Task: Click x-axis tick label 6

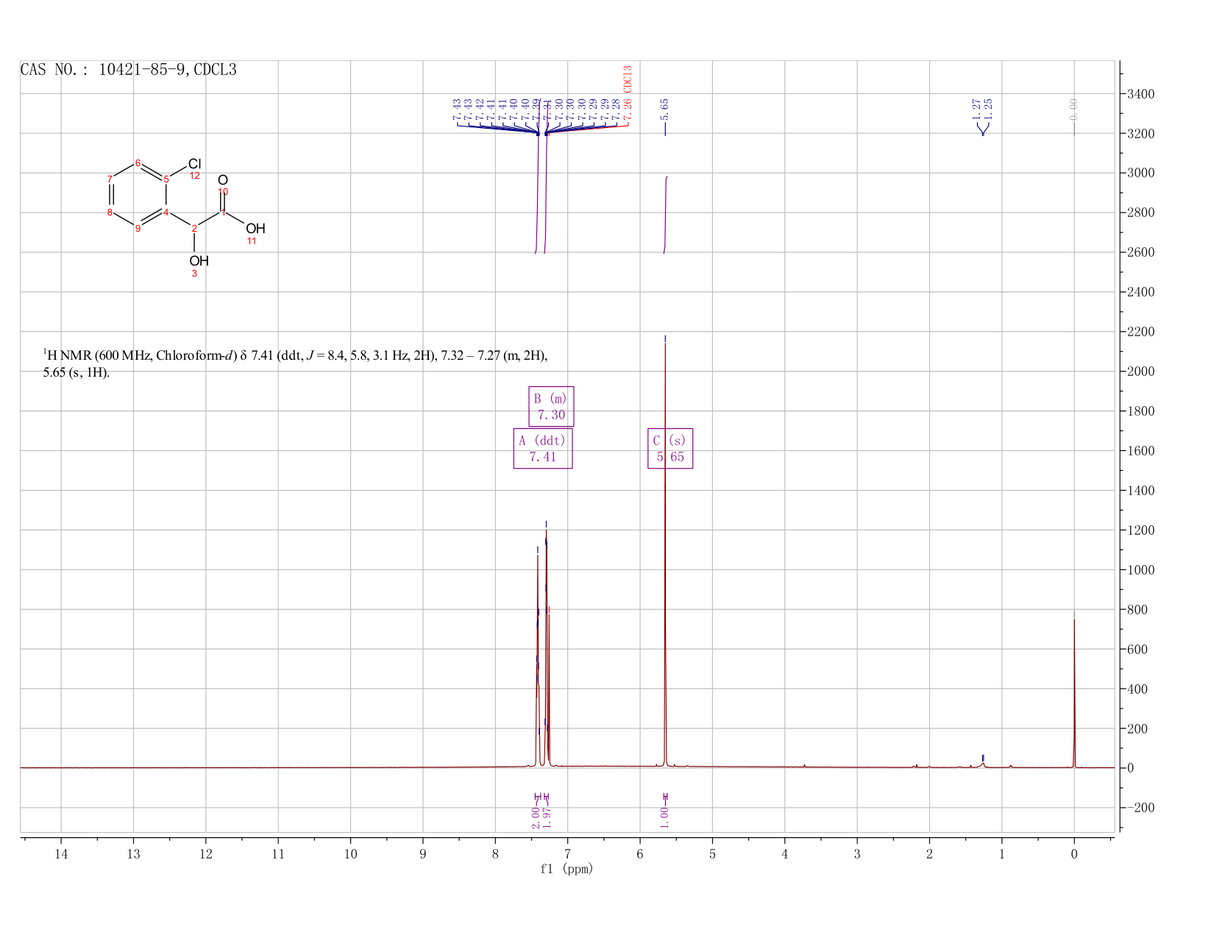Action: 640,854
